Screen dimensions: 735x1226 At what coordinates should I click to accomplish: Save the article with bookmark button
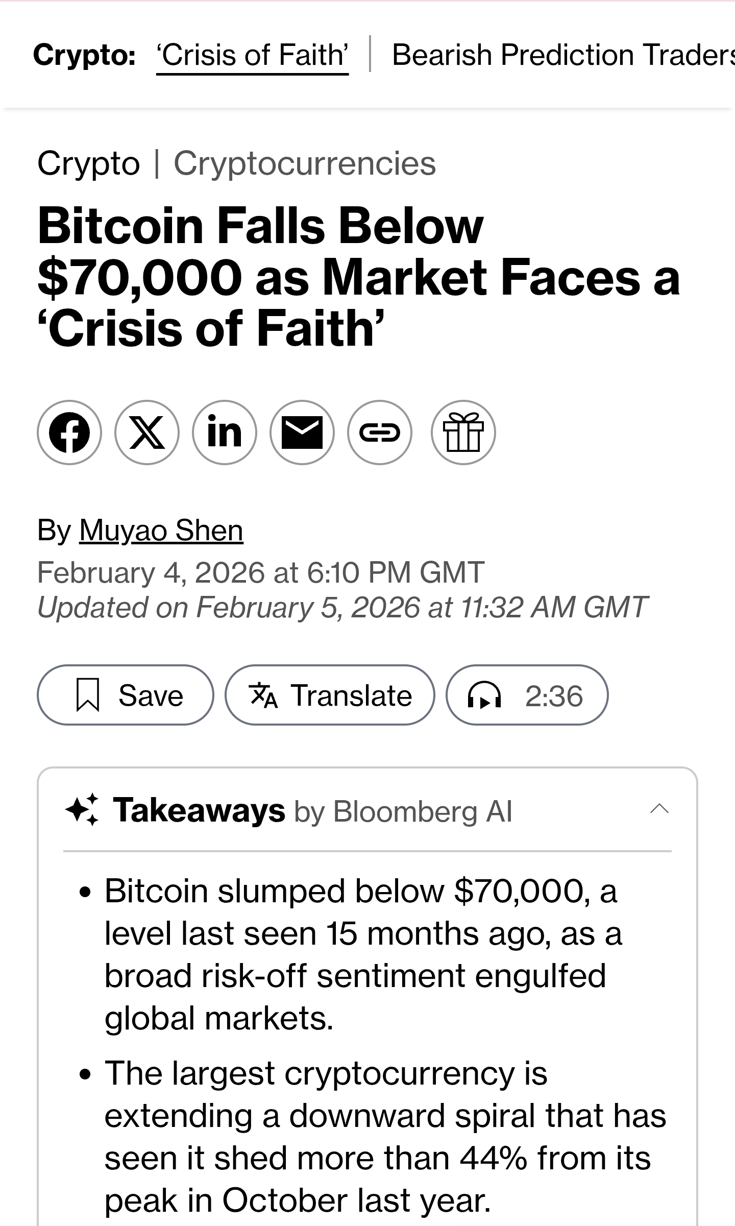(125, 695)
